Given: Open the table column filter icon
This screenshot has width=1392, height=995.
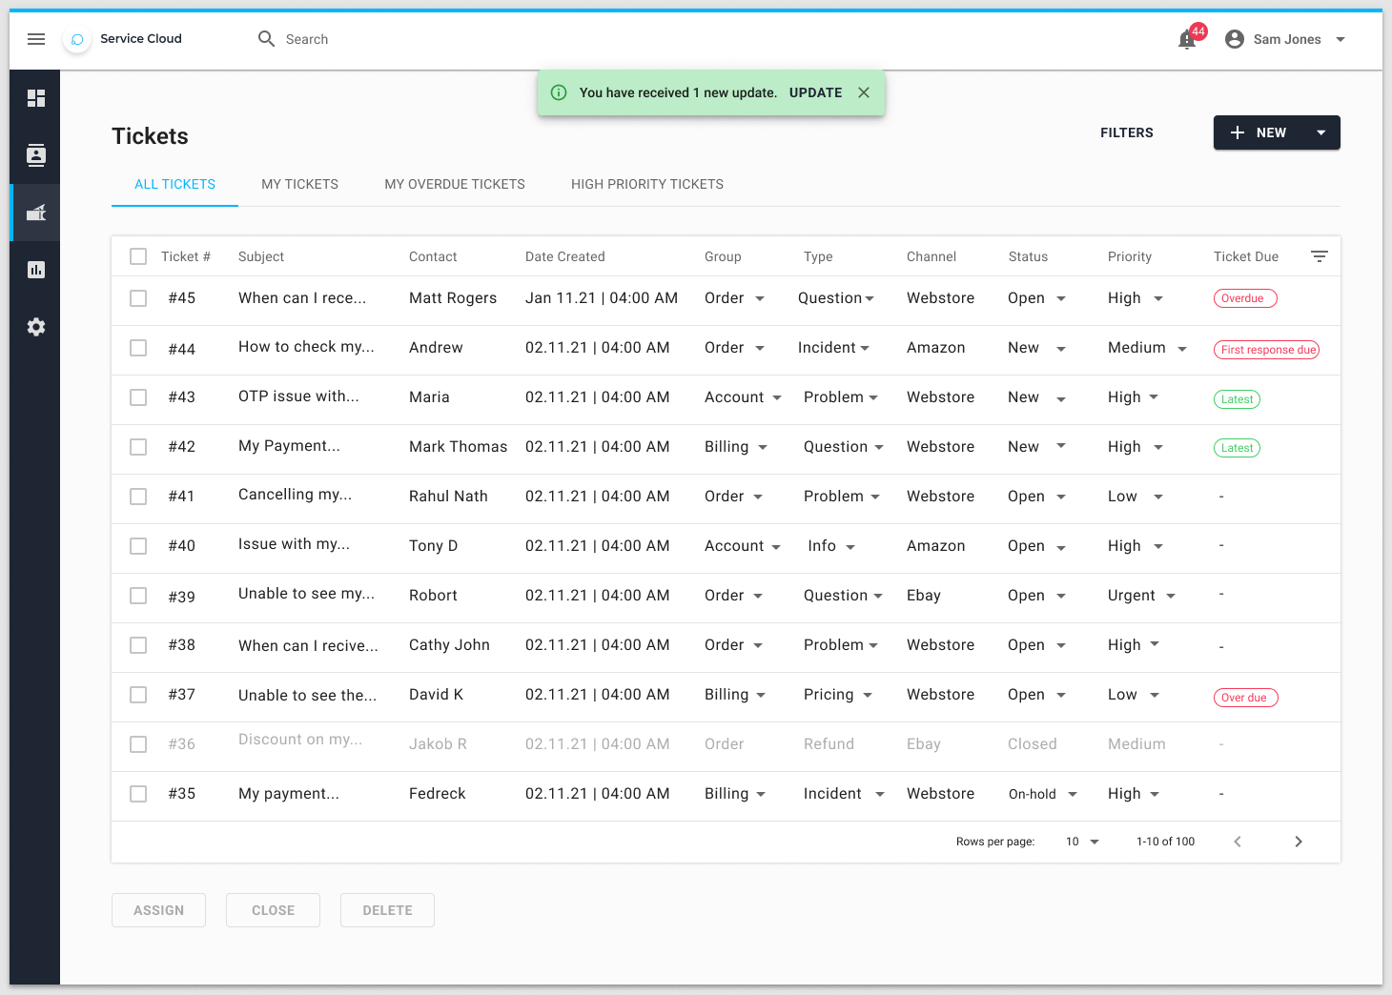Looking at the screenshot, I should pos(1320,256).
